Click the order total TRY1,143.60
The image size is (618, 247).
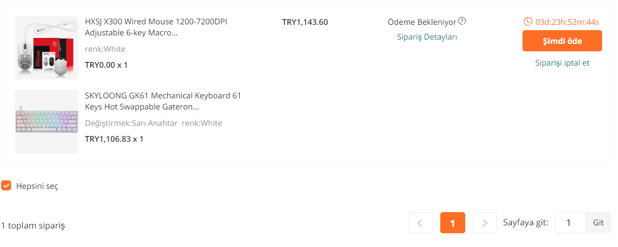[x=305, y=22]
